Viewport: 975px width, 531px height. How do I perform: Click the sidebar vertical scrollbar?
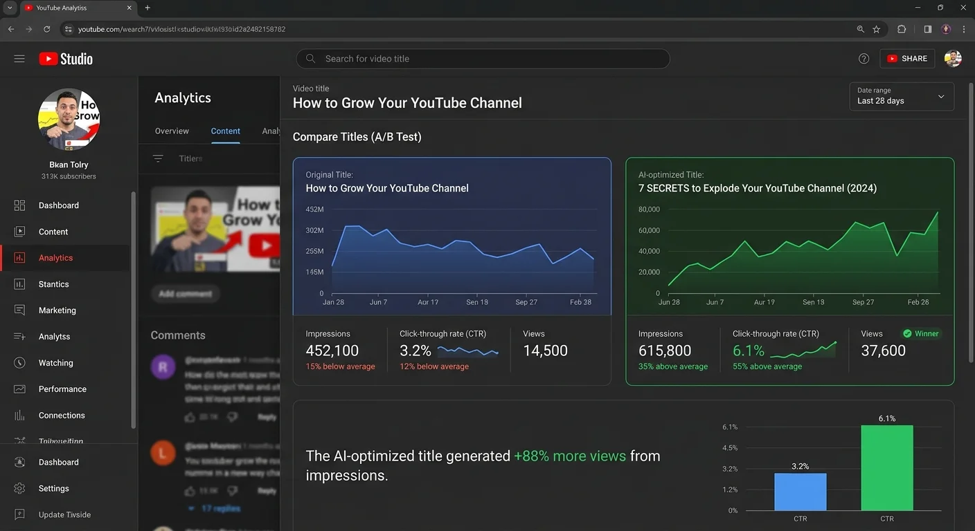(x=133, y=310)
